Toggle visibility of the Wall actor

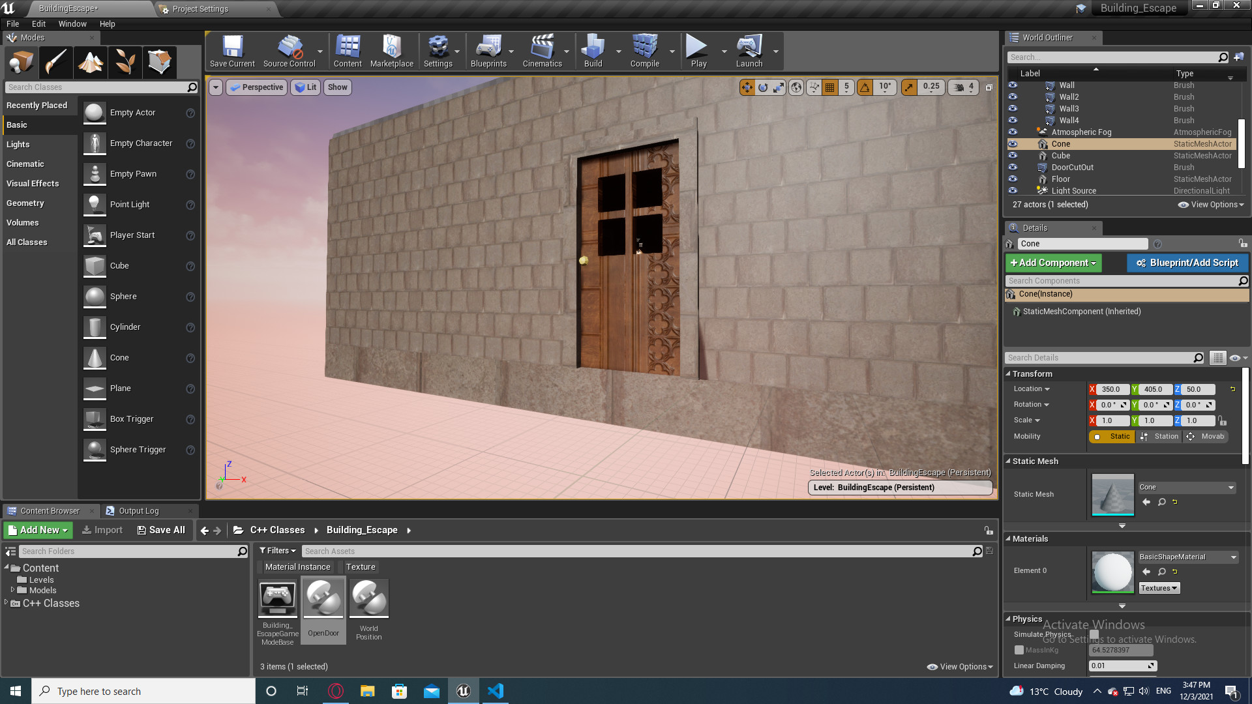[1013, 85]
